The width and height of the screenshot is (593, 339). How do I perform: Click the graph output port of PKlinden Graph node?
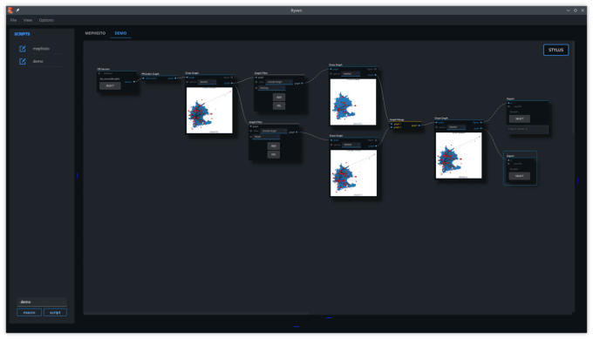175,78
